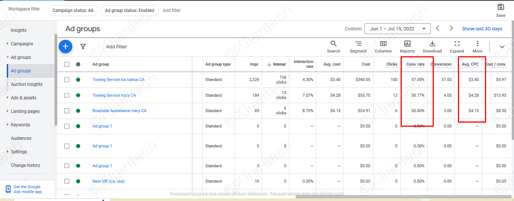Expand the table to full screen
The image size is (514, 201).
[x=457, y=46]
